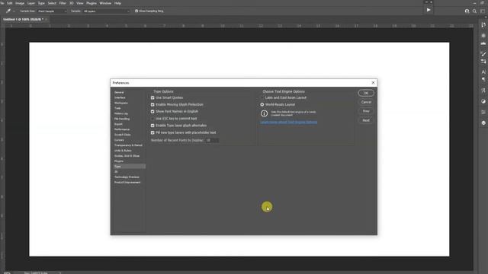This screenshot has width=488, height=274.
Task: Open the Filter menu
Action: [x=63, y=3]
